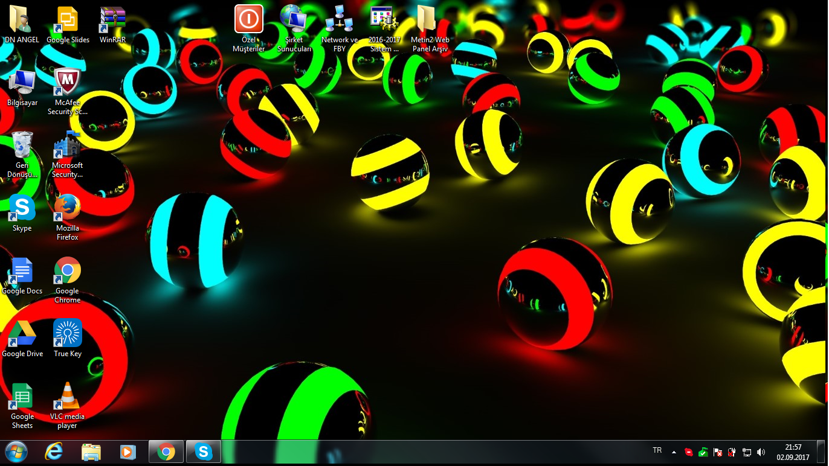Open the power plug tray icon
Screen dimensions: 829x466
coord(732,452)
